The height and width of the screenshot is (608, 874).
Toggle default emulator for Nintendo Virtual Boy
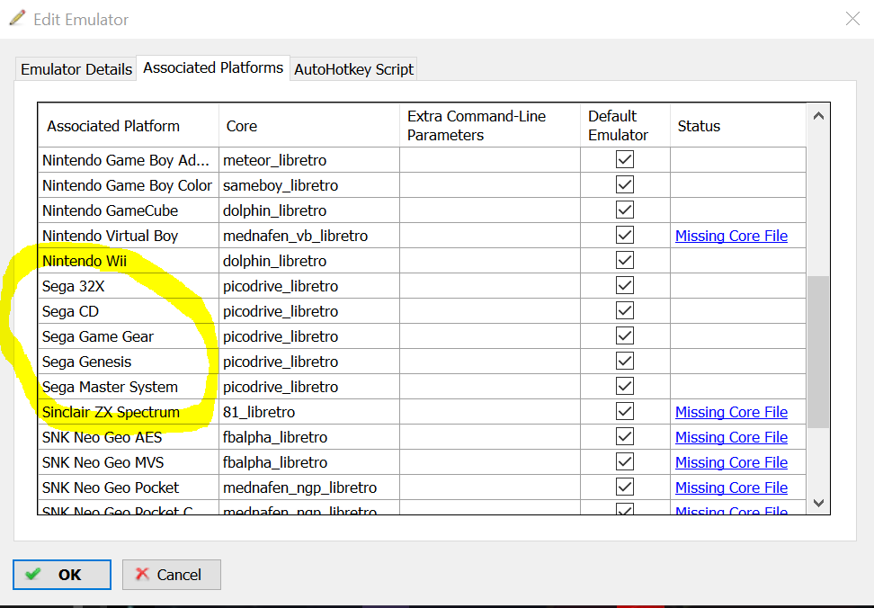coord(625,235)
